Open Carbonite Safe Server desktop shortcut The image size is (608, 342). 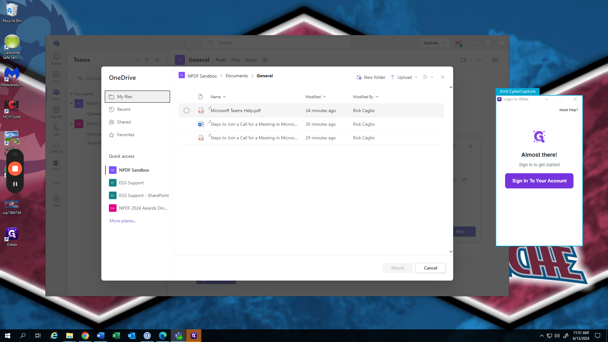(x=12, y=47)
